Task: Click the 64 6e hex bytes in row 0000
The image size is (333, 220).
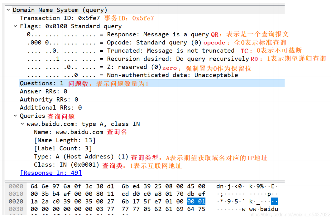Action: [x=40, y=186]
